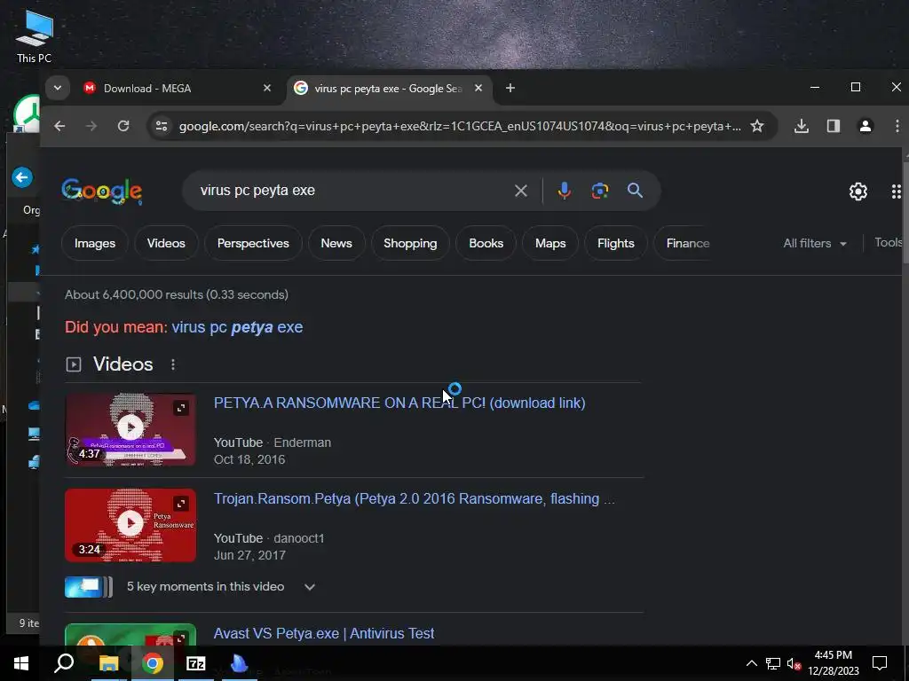Expand preview on danooct1 video thumbnail
The image size is (909, 681).
(181, 504)
